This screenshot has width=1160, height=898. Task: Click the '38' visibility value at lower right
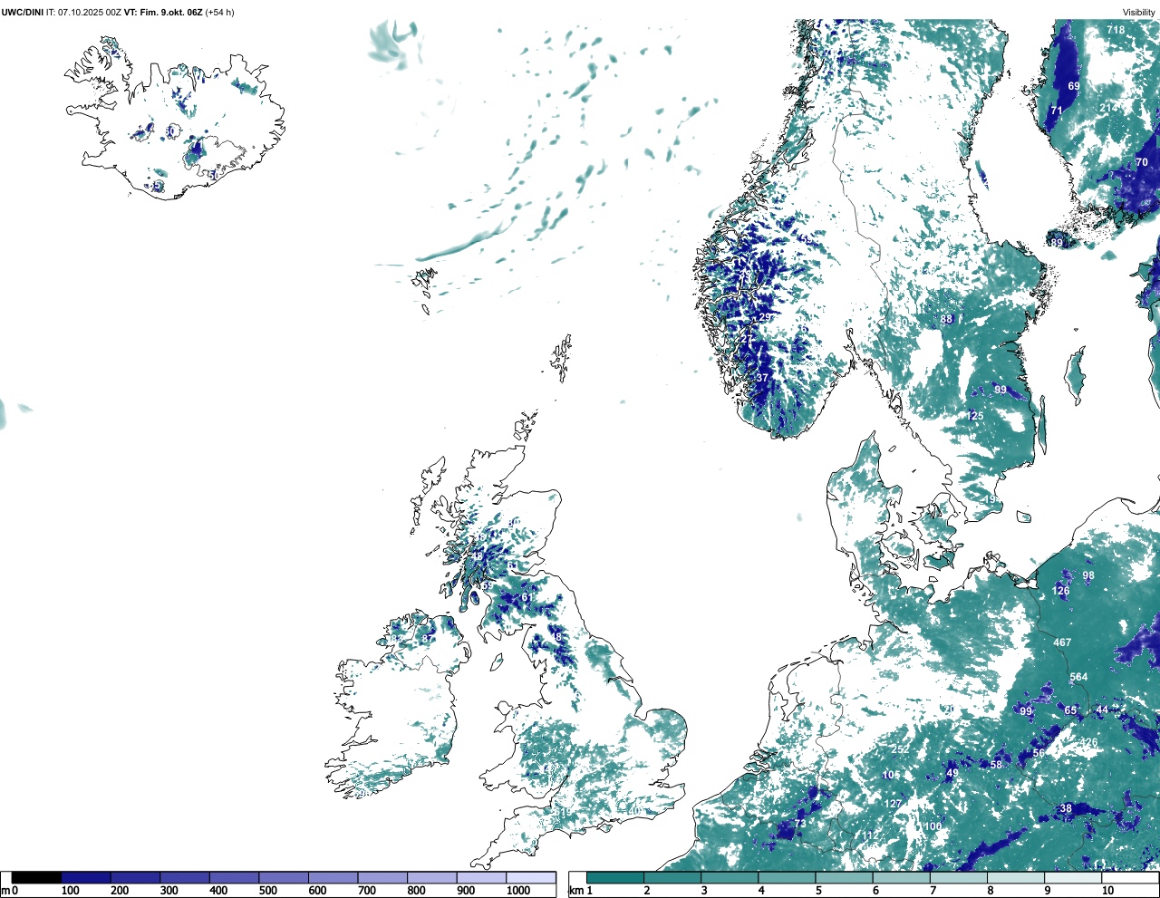point(1066,808)
